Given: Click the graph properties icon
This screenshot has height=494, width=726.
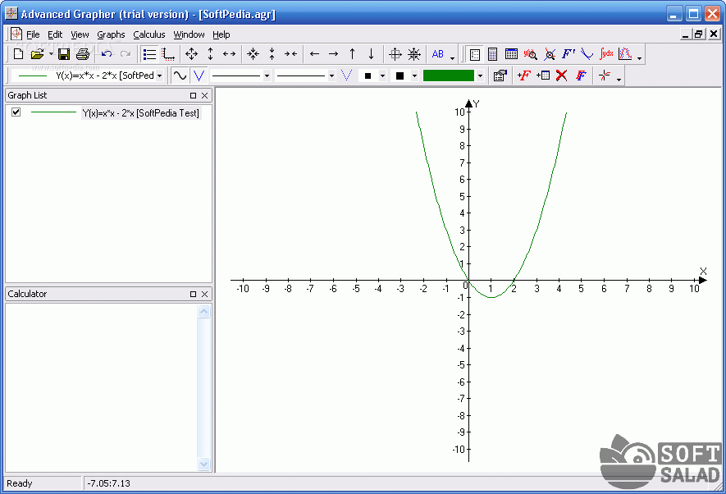Looking at the screenshot, I should pyautogui.click(x=500, y=75).
